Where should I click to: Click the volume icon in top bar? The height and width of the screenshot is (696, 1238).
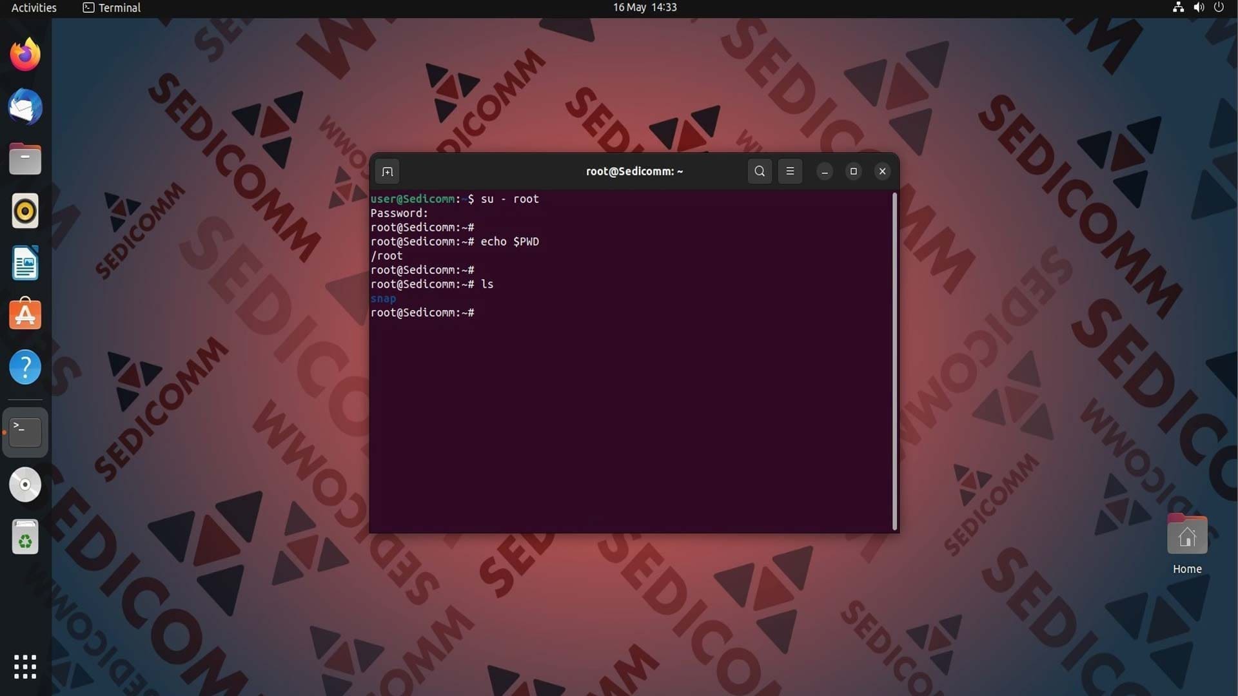tap(1199, 8)
